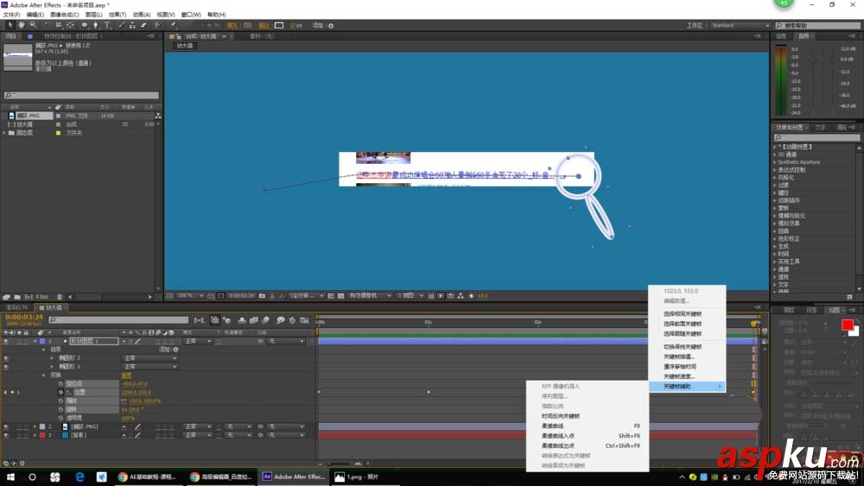Select the Hand tool in the toolbar
864x486 pixels.
click(21, 25)
